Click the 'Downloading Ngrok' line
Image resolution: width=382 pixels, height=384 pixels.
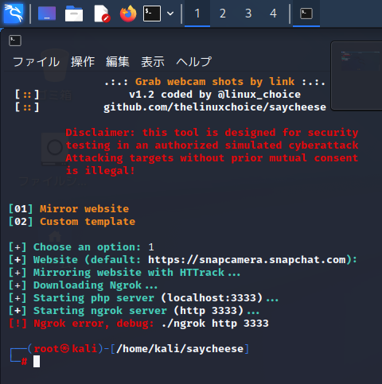pos(84,285)
